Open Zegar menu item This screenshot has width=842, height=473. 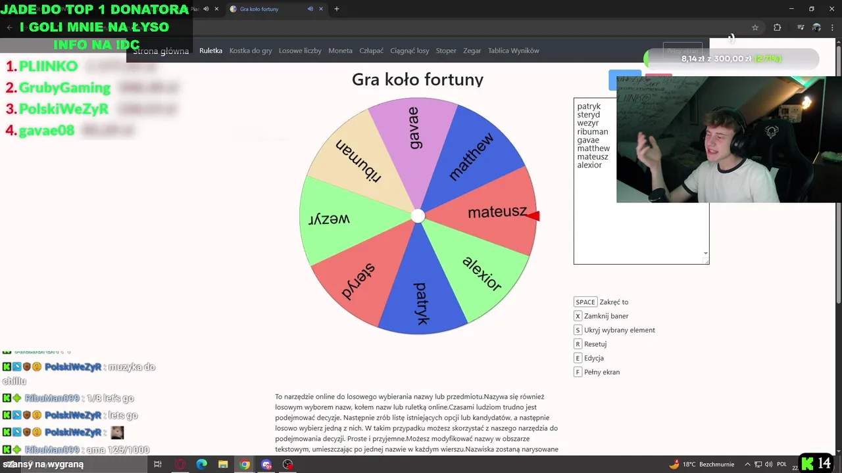[472, 51]
